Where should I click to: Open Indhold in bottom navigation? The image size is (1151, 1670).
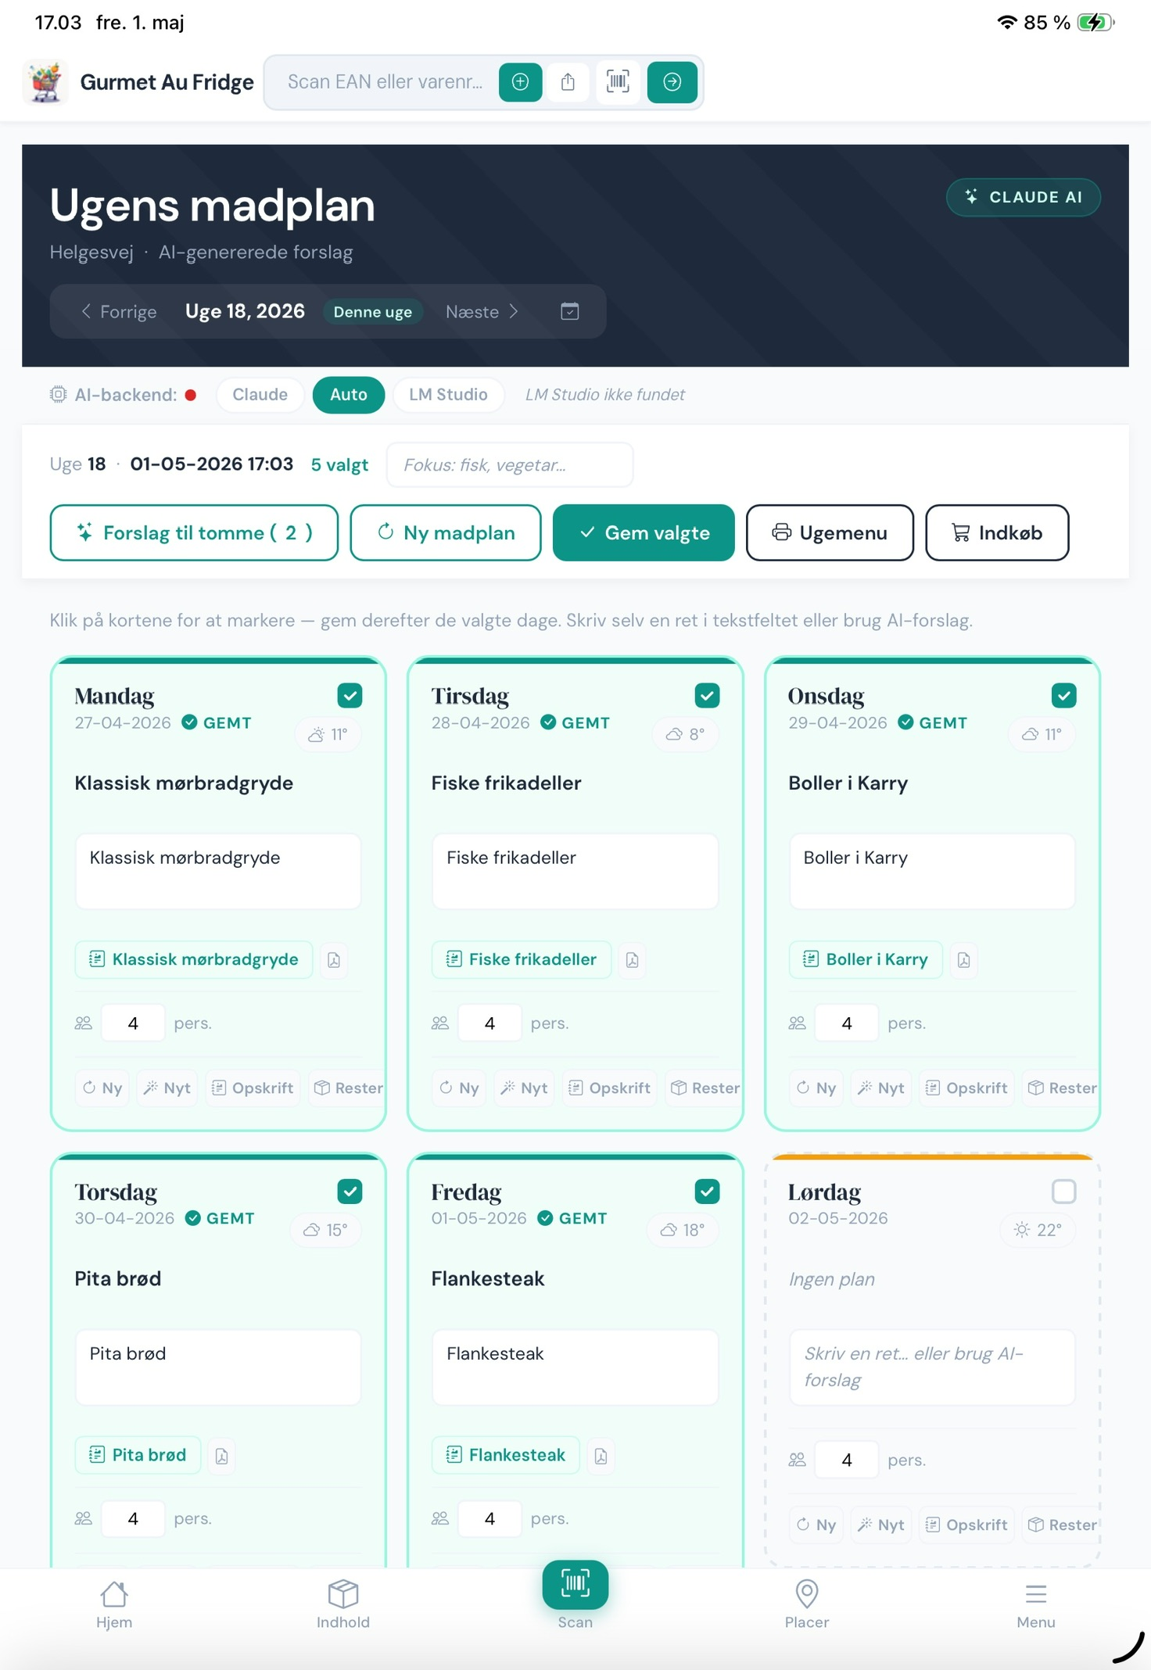point(343,1604)
